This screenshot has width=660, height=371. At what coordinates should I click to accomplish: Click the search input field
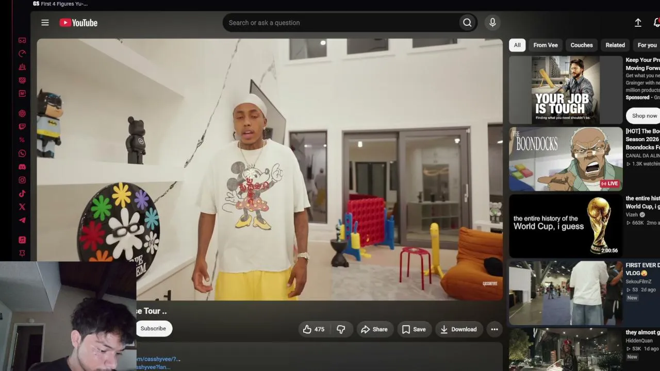point(341,23)
